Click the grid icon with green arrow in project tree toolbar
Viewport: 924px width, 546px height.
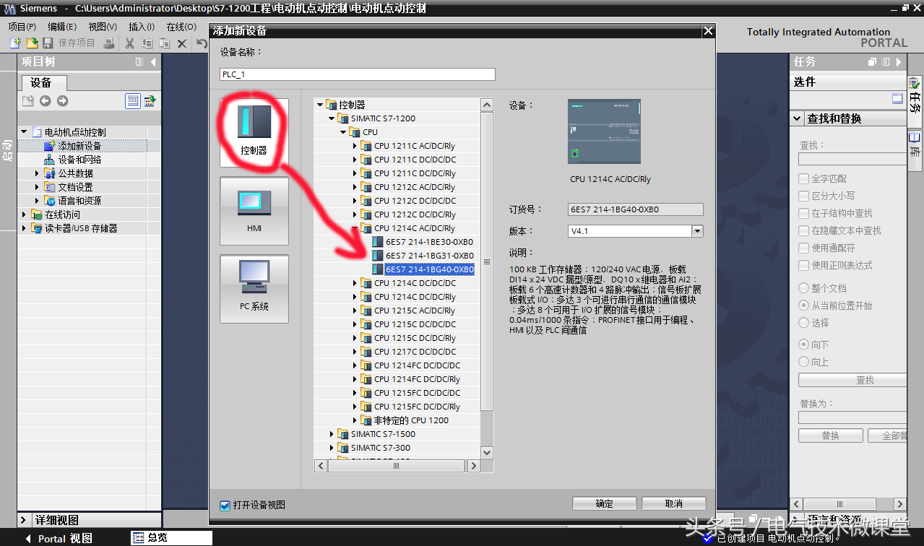pos(150,100)
